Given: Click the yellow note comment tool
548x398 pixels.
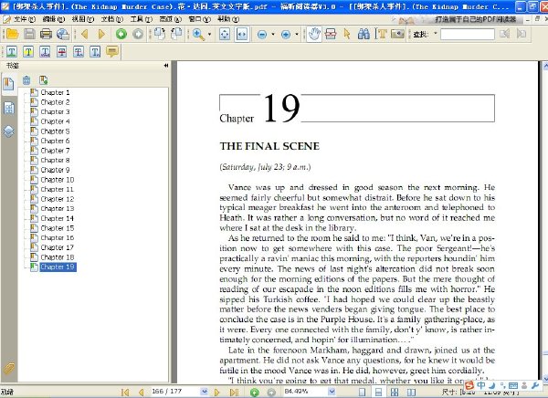Looking at the screenshot, I should click(111, 52).
